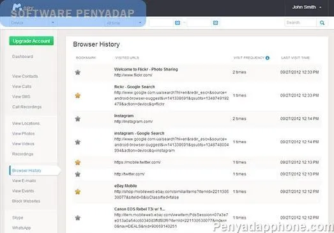Open View Locations in the sidebar
Image resolution: width=334 pixels, height=233 pixels.
point(26,124)
